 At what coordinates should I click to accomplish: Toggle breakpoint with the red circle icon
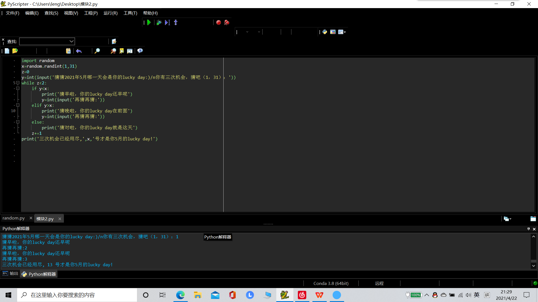tap(219, 23)
